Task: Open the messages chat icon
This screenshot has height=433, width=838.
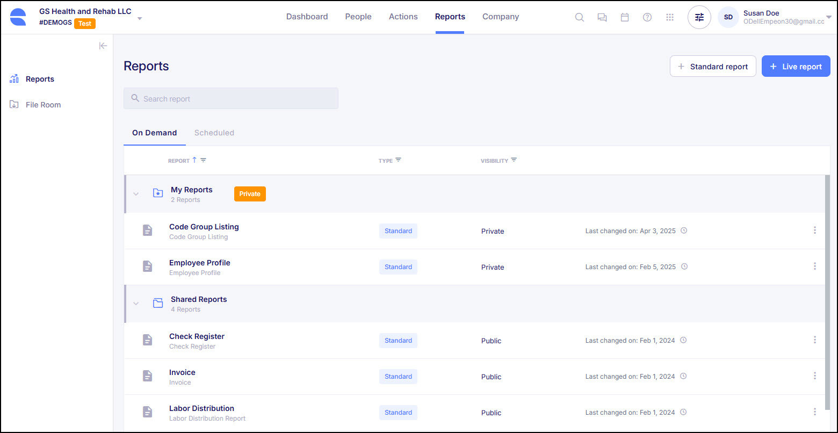Action: [x=602, y=17]
